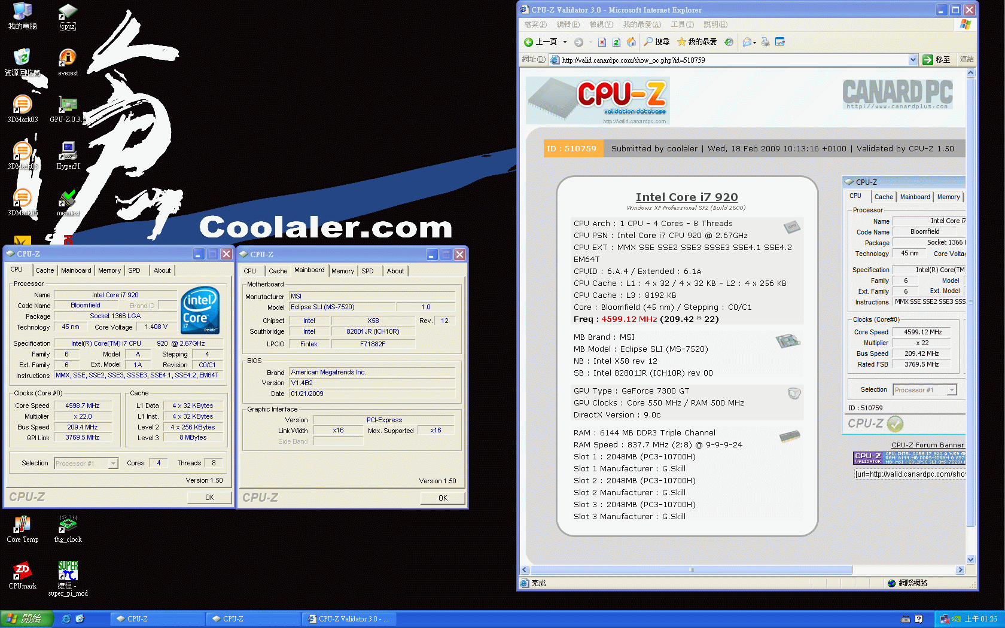Open the My Computer desktop icon
This screenshot has height=628, width=1005.
[x=22, y=16]
